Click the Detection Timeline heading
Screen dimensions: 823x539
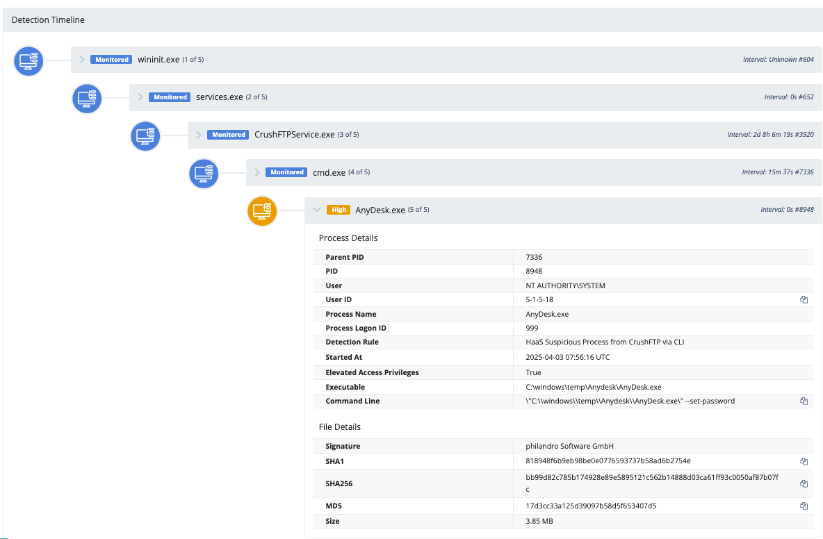[48, 20]
